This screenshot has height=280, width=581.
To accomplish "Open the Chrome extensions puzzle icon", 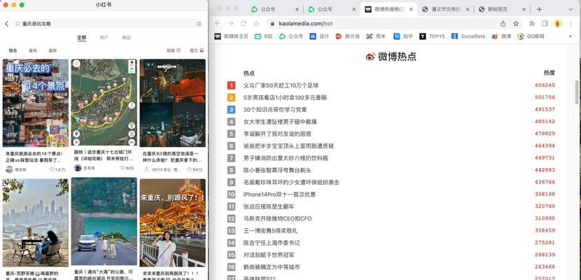I will (x=532, y=24).
